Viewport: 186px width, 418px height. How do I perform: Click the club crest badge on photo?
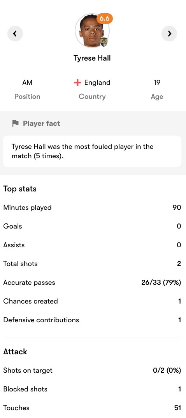coord(104,42)
